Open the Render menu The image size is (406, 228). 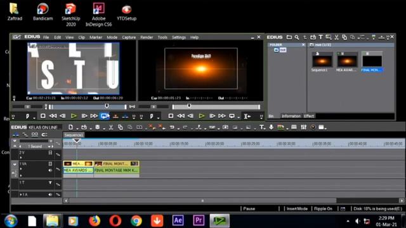pos(147,37)
